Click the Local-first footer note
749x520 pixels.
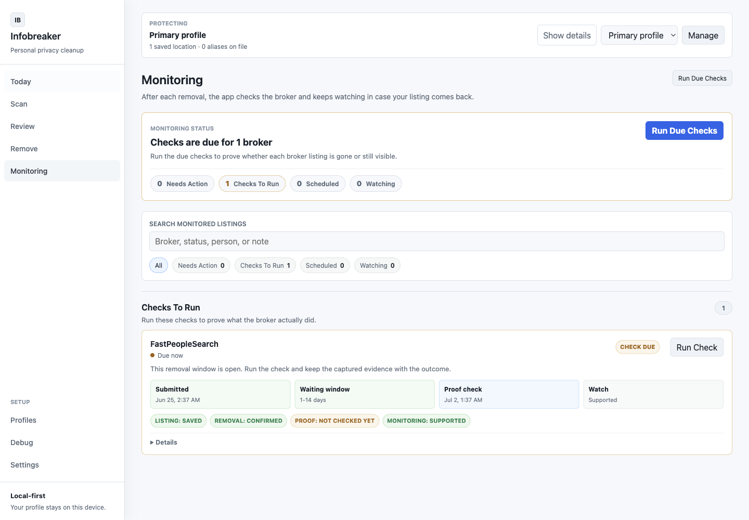(x=28, y=496)
